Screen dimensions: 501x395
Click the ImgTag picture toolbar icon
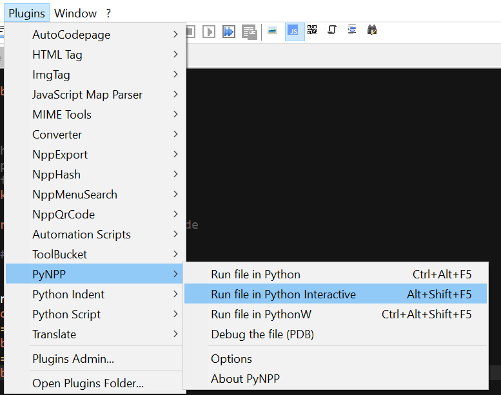coord(272,31)
